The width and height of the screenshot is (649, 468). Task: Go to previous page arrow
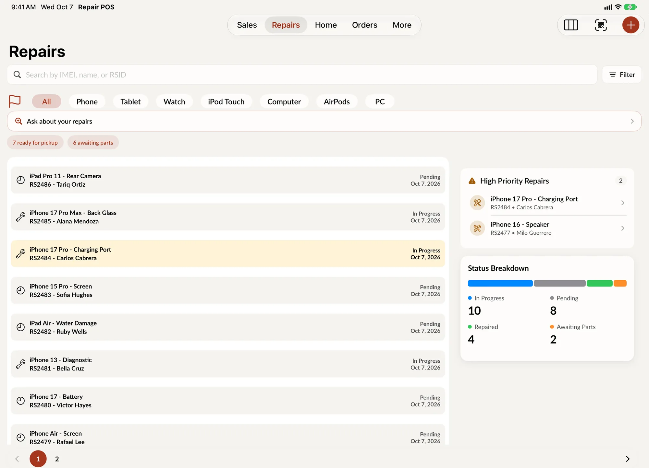[x=17, y=459]
